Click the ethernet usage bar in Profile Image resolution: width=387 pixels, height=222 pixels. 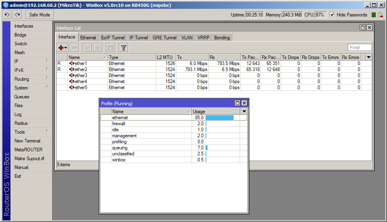(x=220, y=118)
